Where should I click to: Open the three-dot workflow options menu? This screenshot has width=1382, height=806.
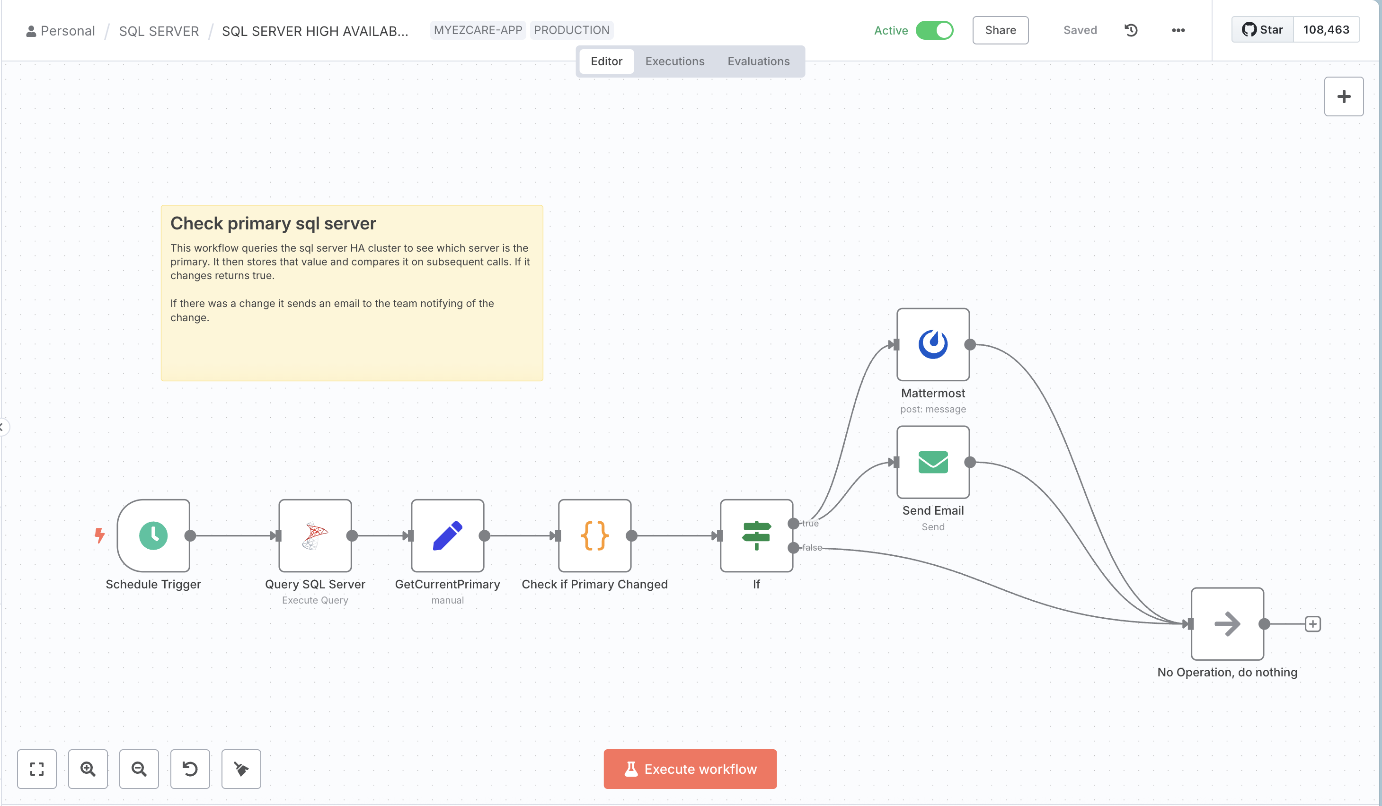[1177, 30]
